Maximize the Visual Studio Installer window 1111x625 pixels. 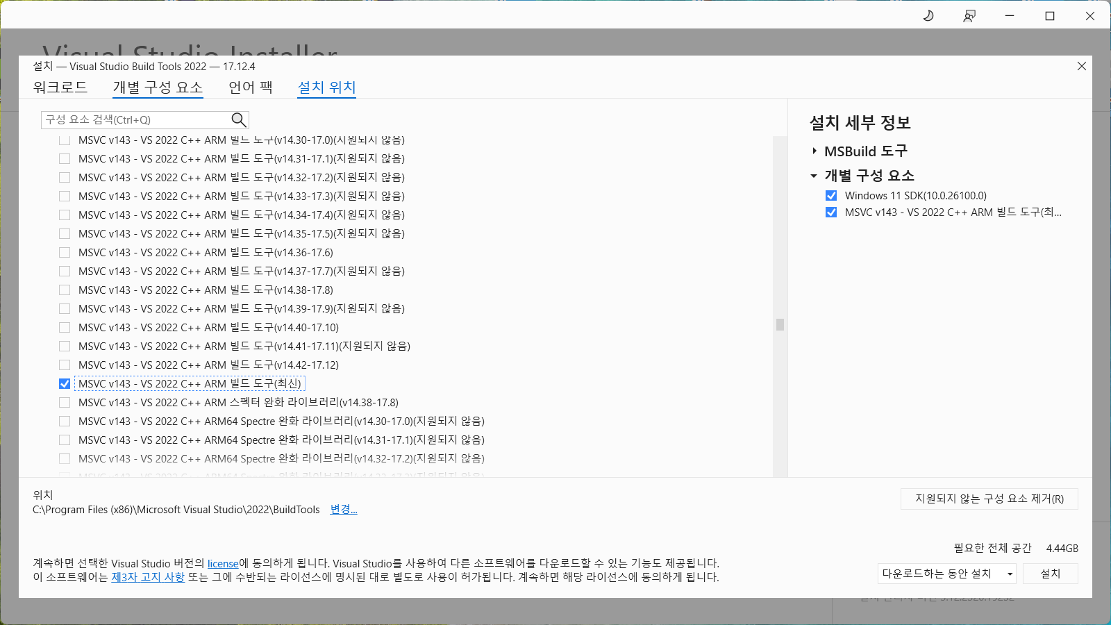1050,15
